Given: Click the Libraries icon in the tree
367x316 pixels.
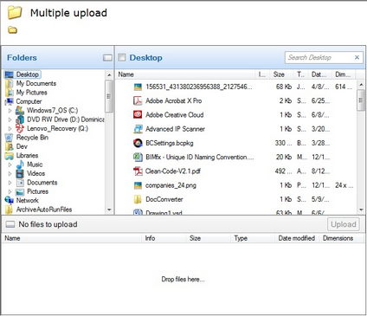Looking at the screenshot, I should pos(10,156).
